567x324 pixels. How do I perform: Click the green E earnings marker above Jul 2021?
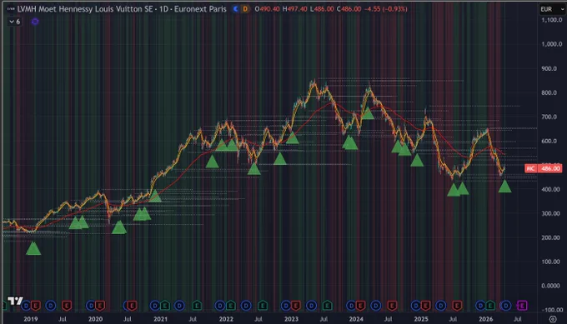coord(197,306)
